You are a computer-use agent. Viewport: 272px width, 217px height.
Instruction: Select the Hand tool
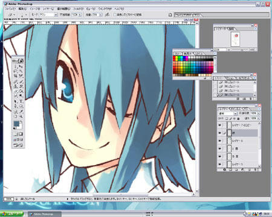[x=16, y=116]
